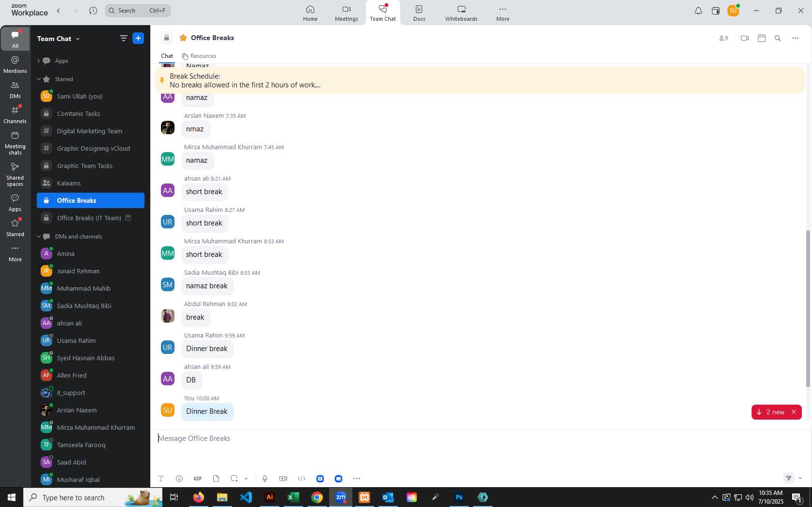Open chat with Junaid Rehman

(90, 271)
